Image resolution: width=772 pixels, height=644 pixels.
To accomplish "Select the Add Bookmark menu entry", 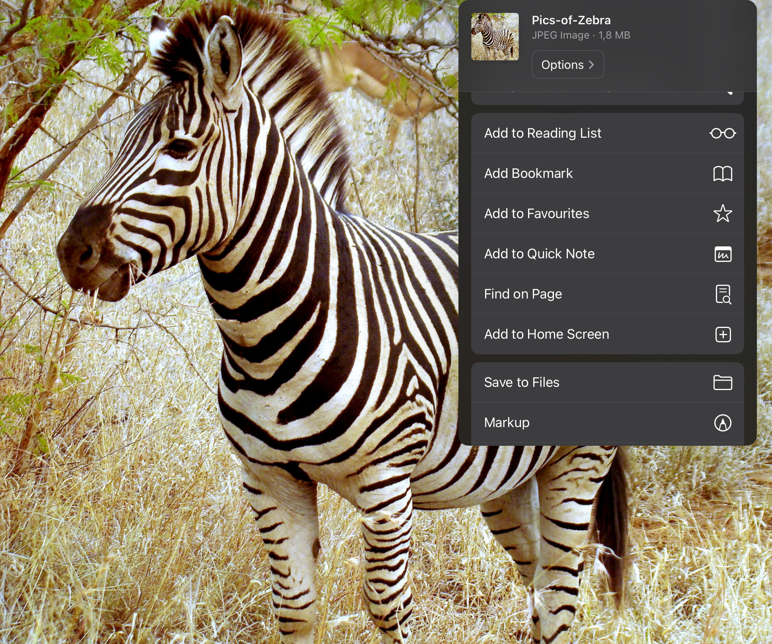I will tap(528, 174).
